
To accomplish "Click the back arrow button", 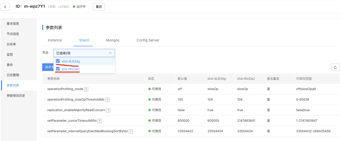I will [x=5, y=7].
